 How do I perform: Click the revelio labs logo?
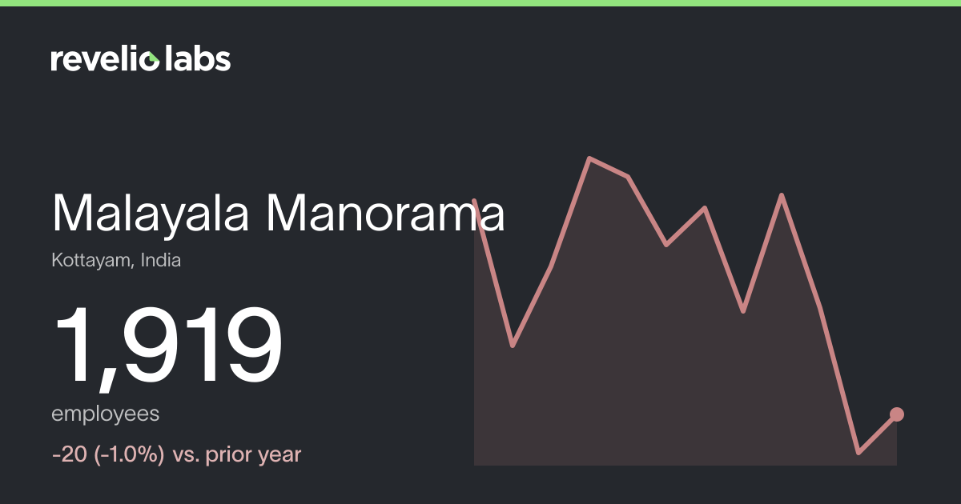coord(141,58)
